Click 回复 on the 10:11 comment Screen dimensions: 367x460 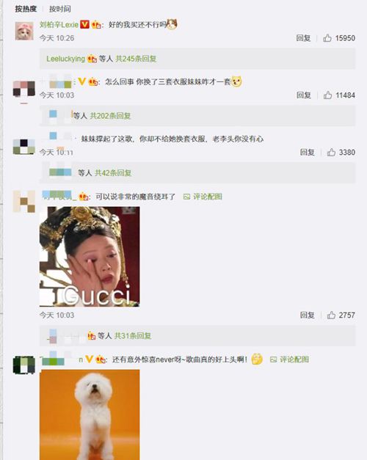[x=307, y=153]
